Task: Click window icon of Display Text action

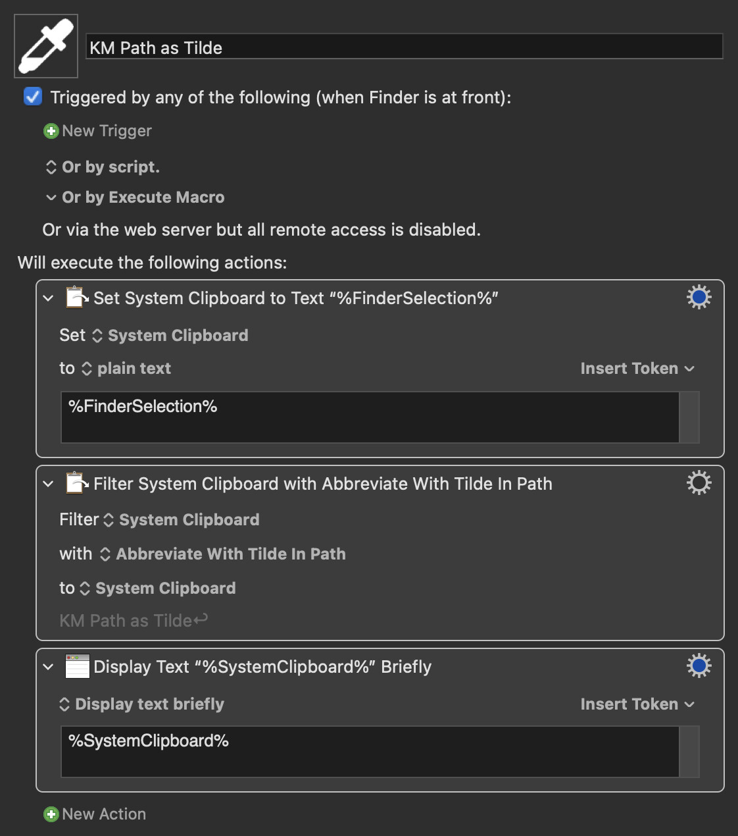Action: tap(77, 666)
